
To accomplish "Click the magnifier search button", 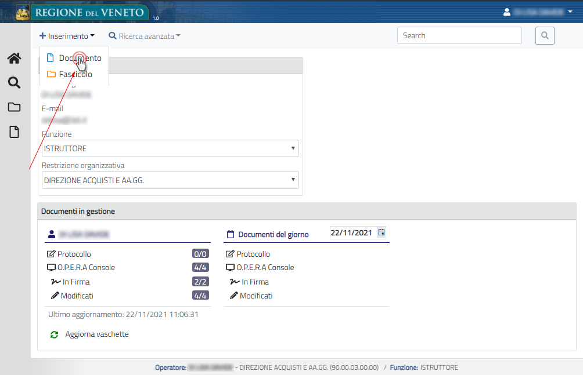I will tap(545, 35).
